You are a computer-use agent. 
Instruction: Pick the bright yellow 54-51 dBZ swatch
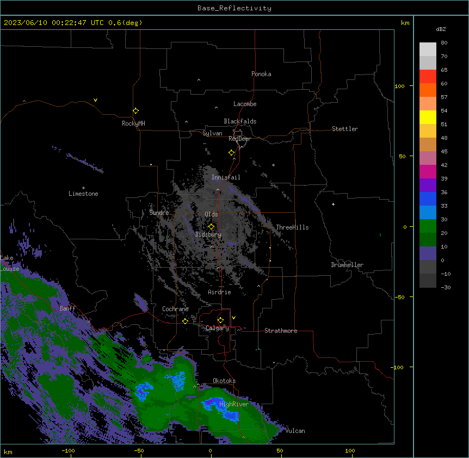click(x=428, y=117)
